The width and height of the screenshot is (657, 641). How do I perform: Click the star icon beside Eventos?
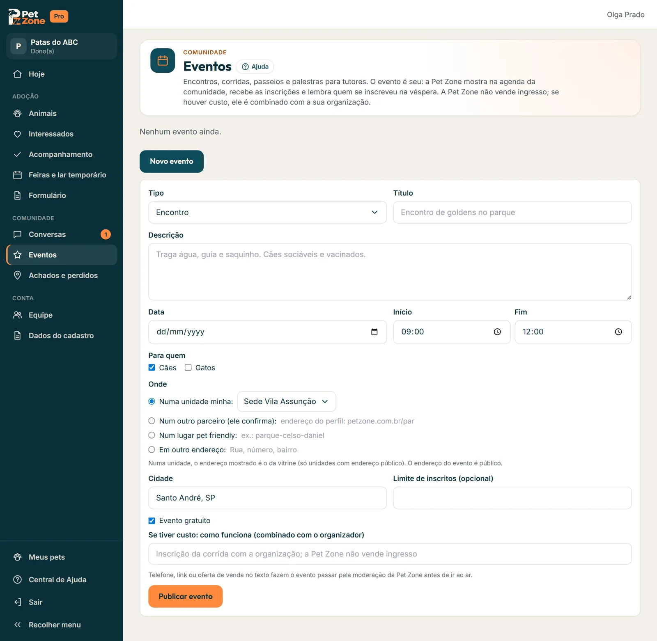[x=17, y=255]
